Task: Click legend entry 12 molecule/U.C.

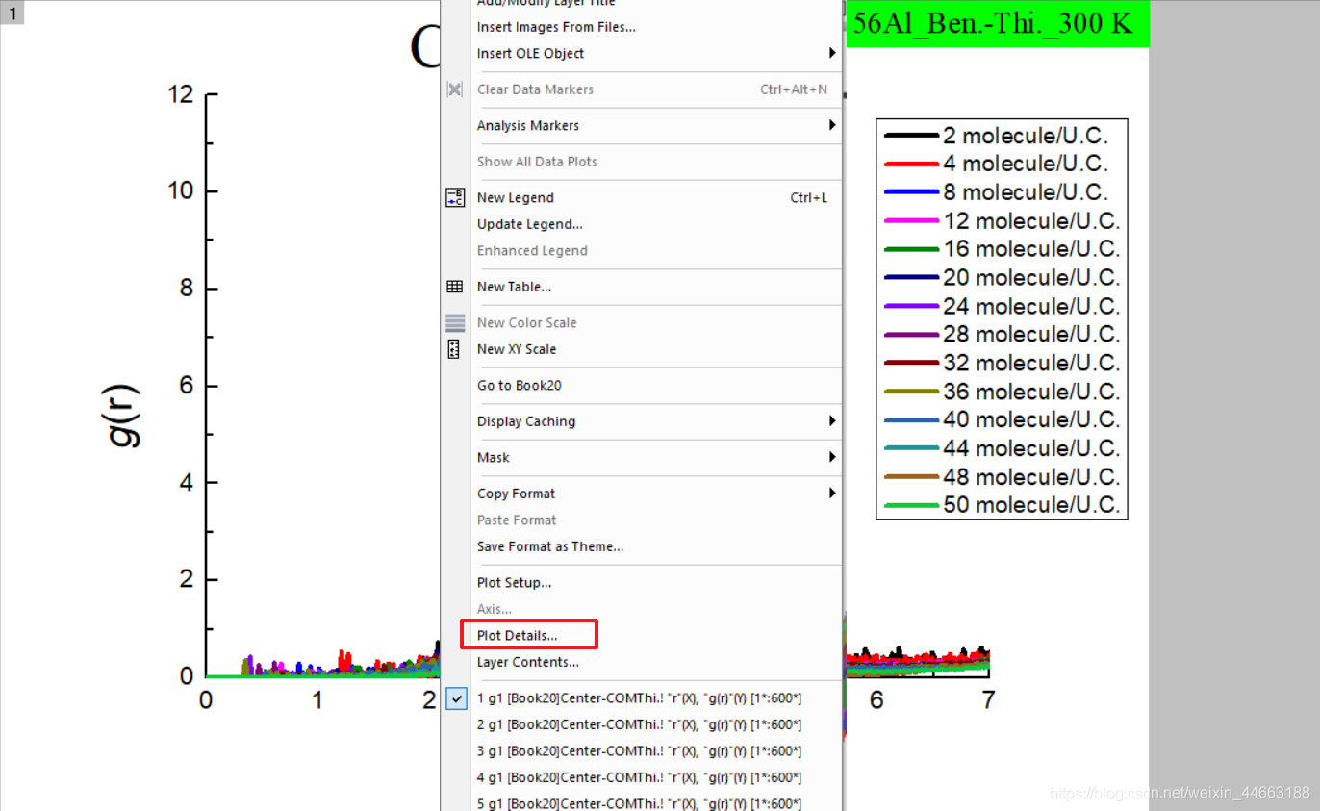Action: click(1031, 221)
